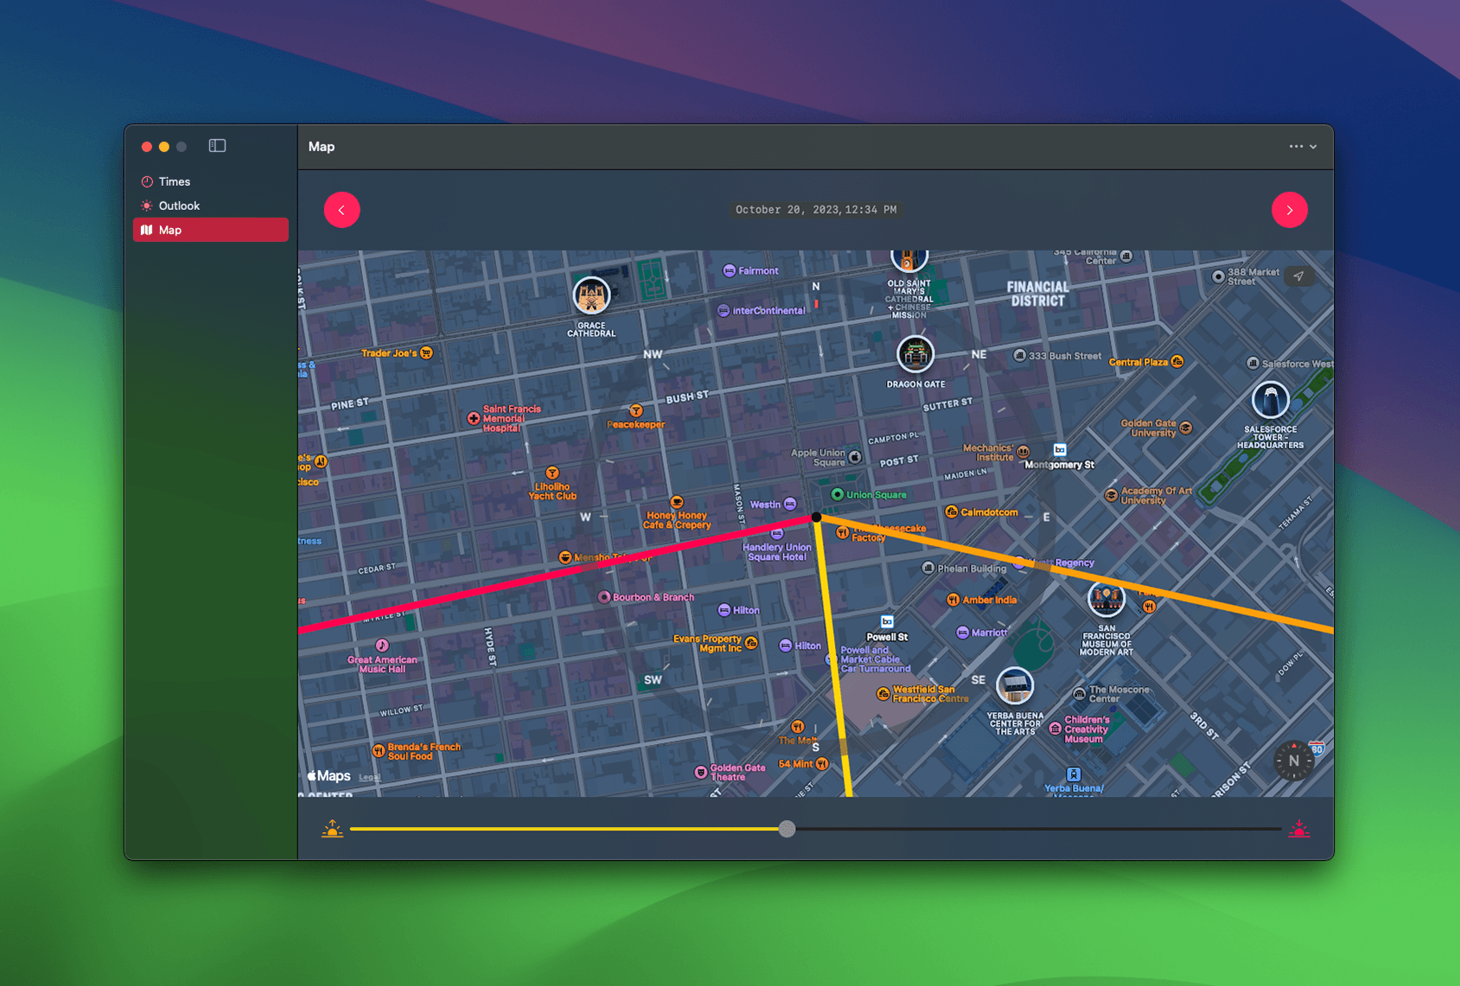Click the Academy of Art University marker
The image size is (1460, 986).
(1111, 495)
